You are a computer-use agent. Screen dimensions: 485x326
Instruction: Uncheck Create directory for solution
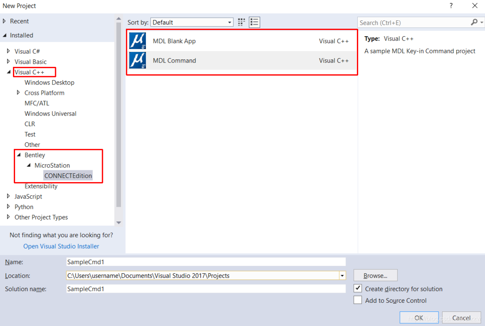[358, 289]
